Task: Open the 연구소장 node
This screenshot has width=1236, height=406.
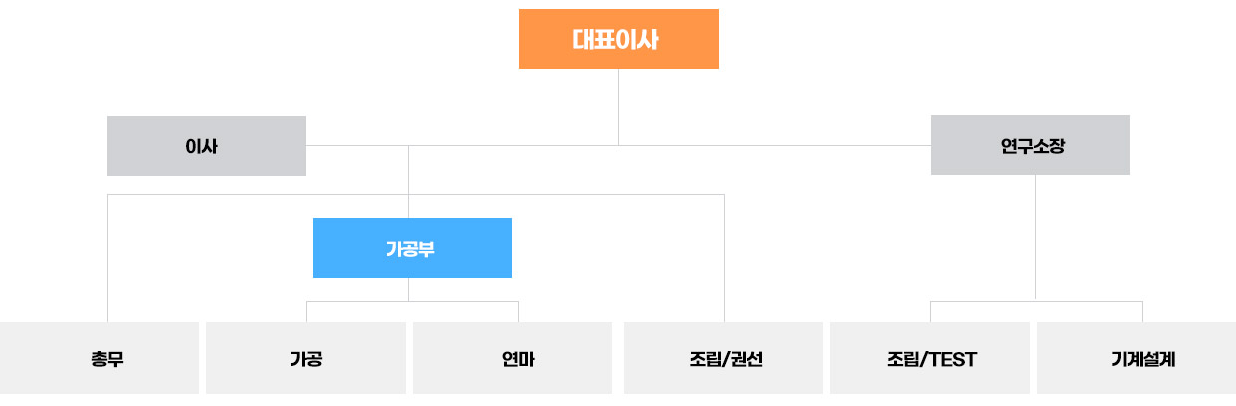Action: point(1031,145)
